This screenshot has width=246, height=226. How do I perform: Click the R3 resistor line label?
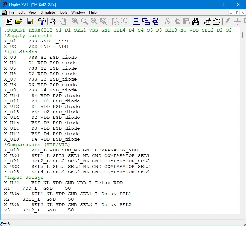point(7,210)
